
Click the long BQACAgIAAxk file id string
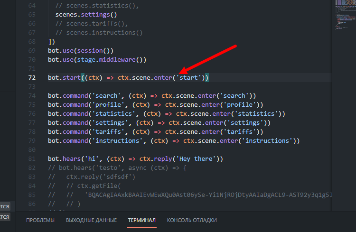[x=208, y=195]
